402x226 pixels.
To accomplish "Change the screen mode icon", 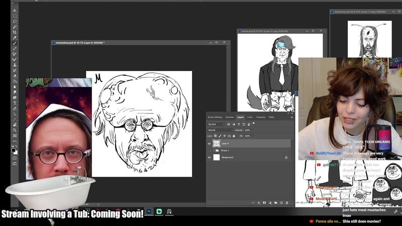I will pos(15,164).
